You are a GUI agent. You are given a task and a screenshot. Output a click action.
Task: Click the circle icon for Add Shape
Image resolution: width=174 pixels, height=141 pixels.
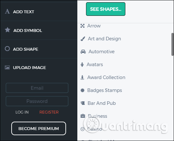[7, 48]
